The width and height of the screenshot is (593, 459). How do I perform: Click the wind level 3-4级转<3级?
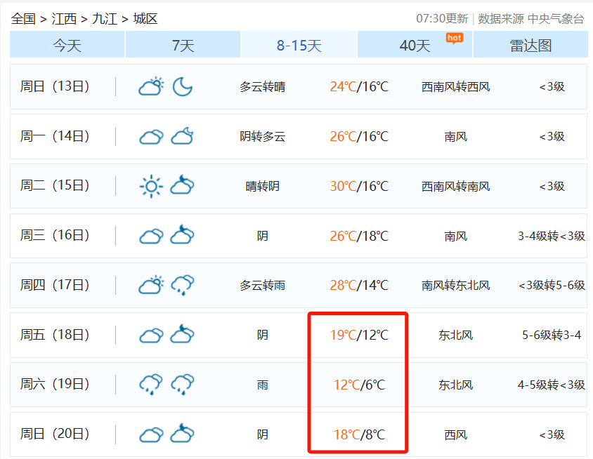pyautogui.click(x=552, y=236)
